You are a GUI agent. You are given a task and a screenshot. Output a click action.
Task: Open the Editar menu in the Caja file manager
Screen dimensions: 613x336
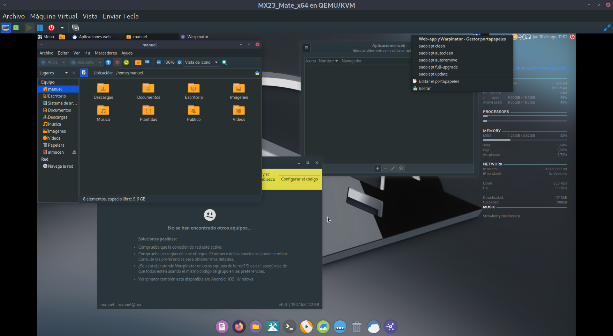click(x=63, y=53)
